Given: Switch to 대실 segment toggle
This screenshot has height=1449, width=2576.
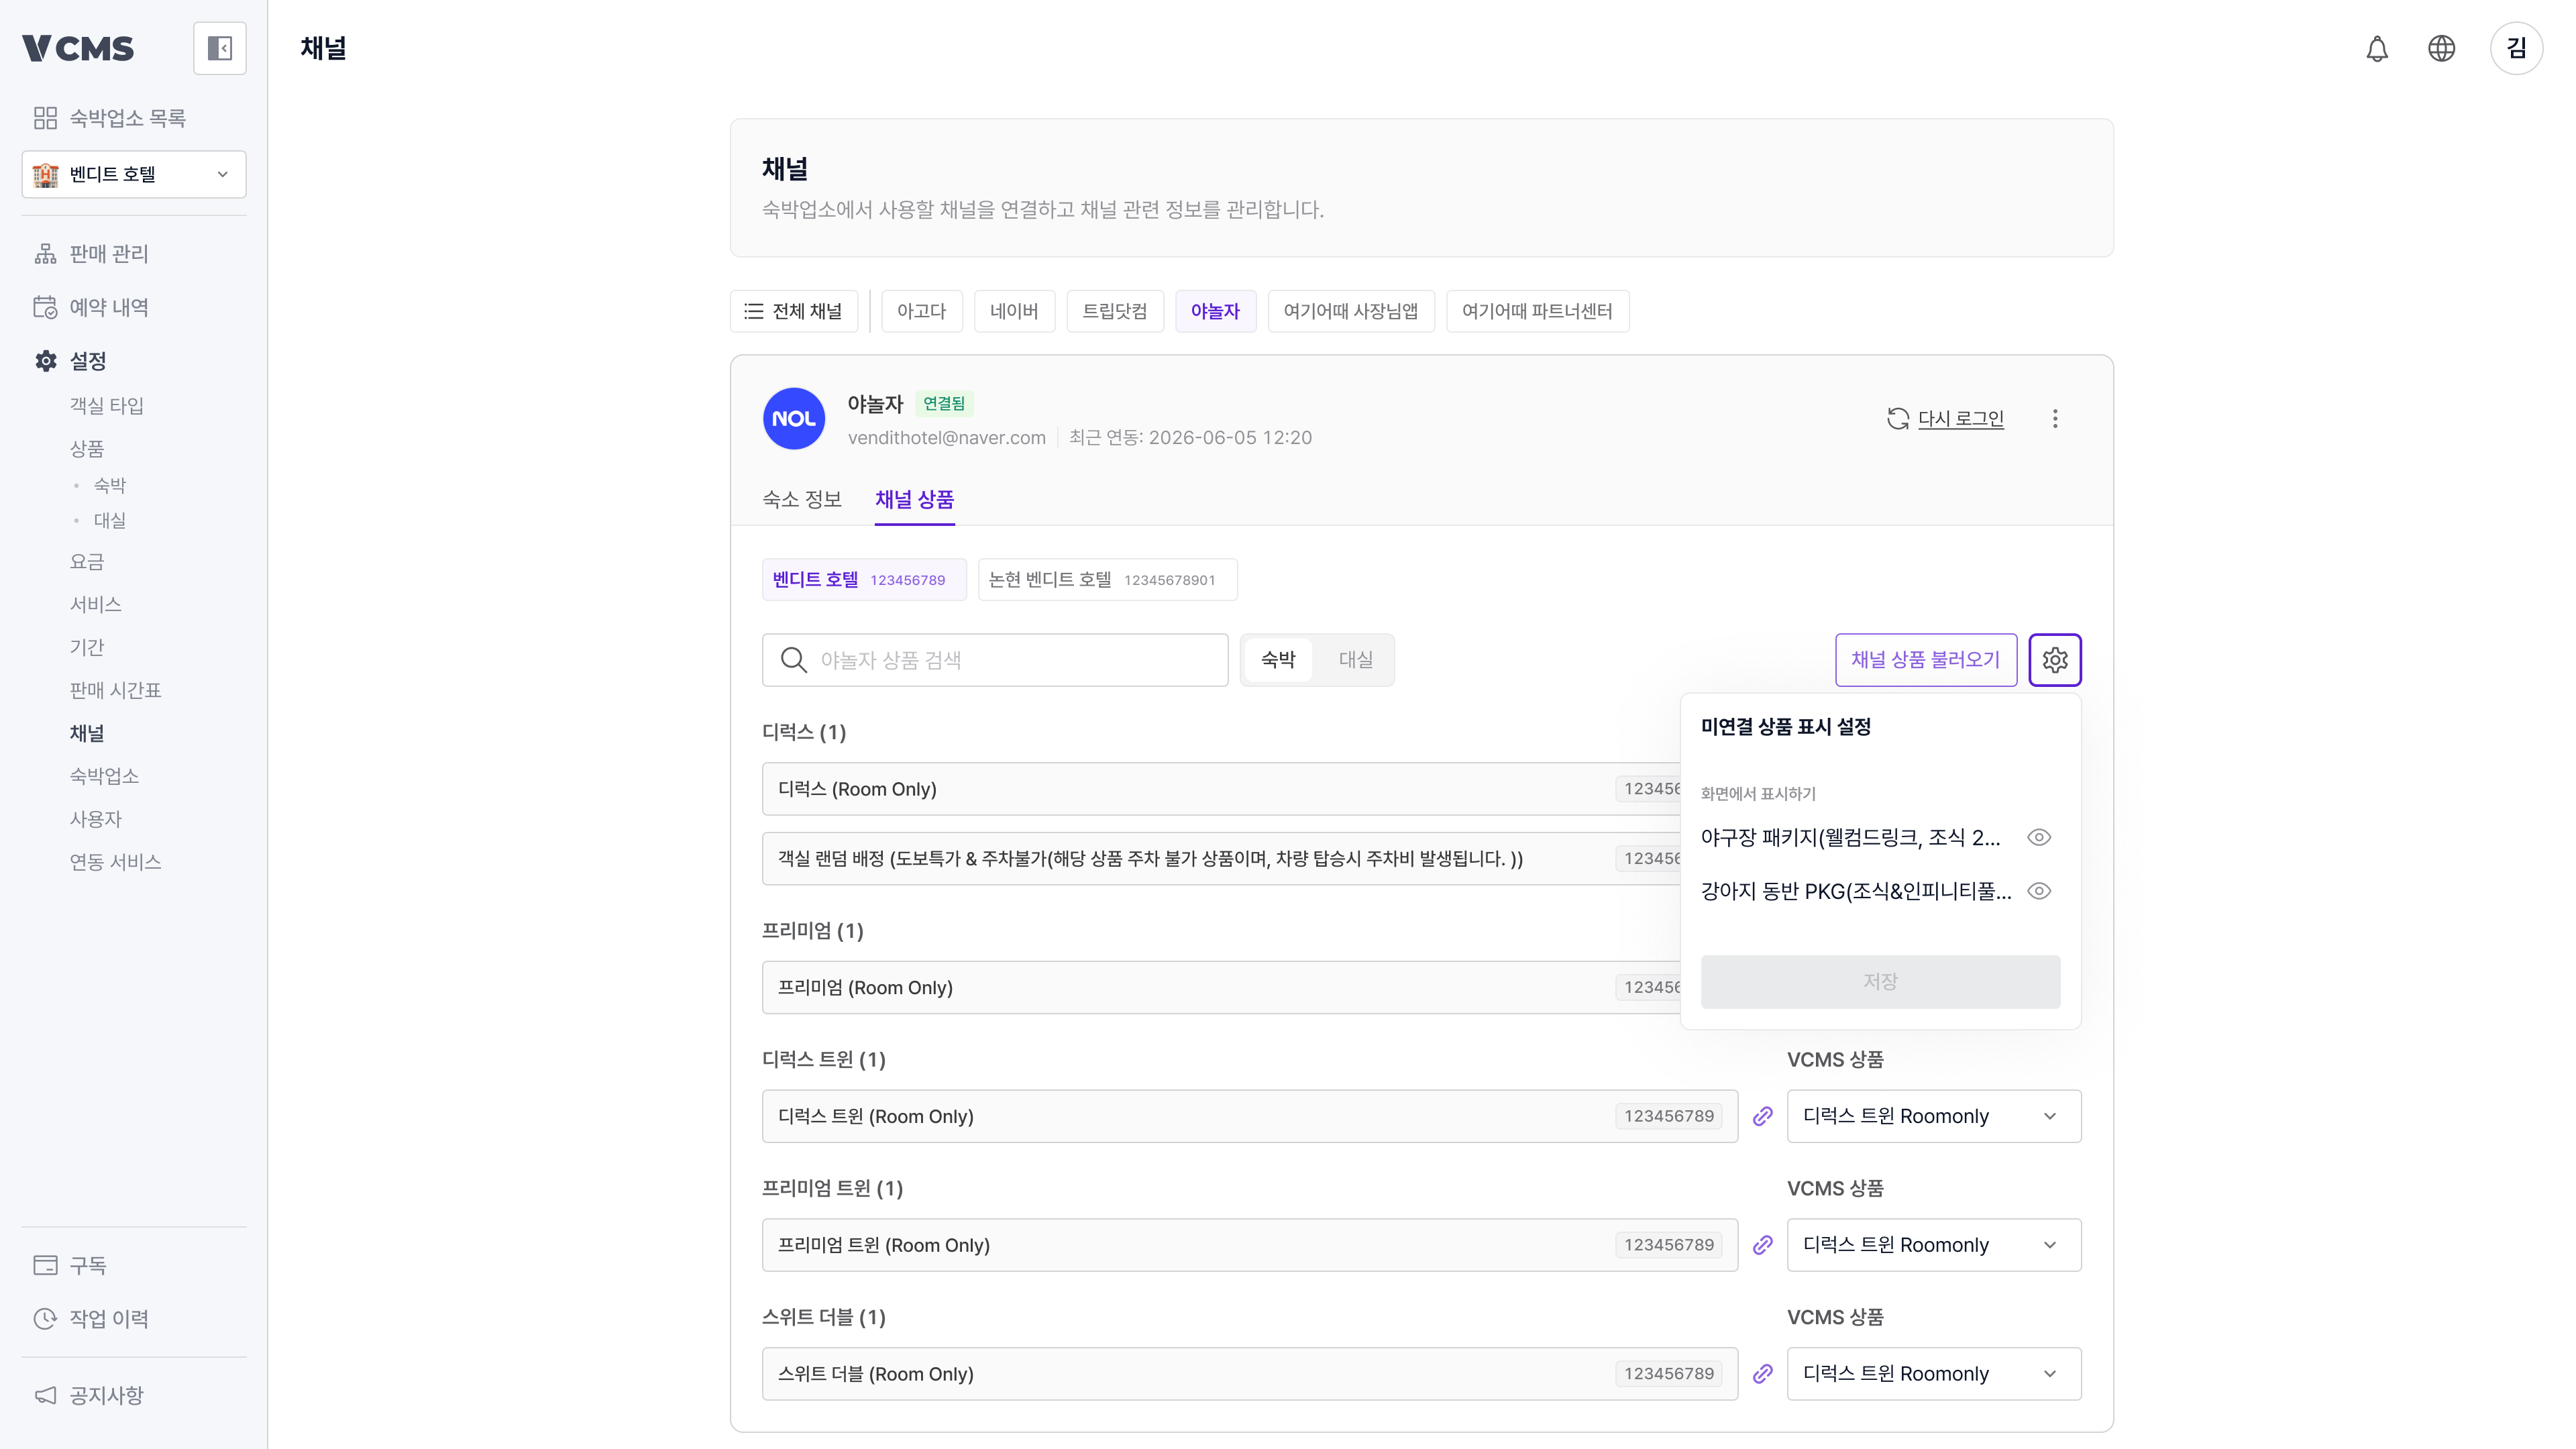Looking at the screenshot, I should pyautogui.click(x=1355, y=660).
